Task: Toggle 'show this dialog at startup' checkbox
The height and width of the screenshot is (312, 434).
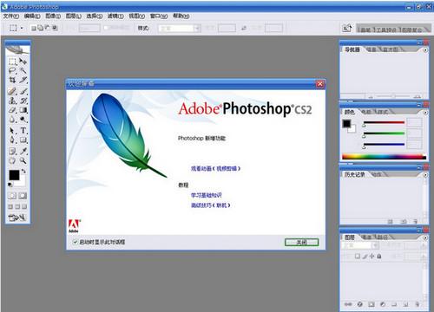Action: click(75, 242)
